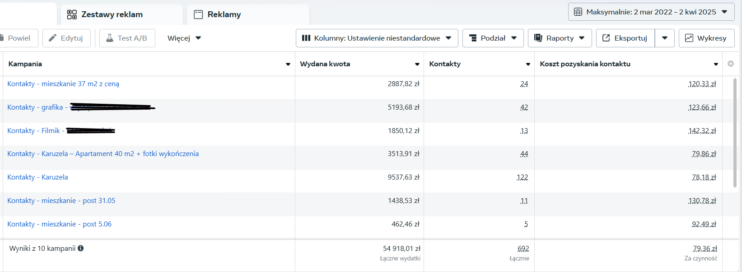Open campaign Kontakty - mieszkanie 37 m2 z ceną
Viewport: 742px width, 272px height.
(63, 84)
